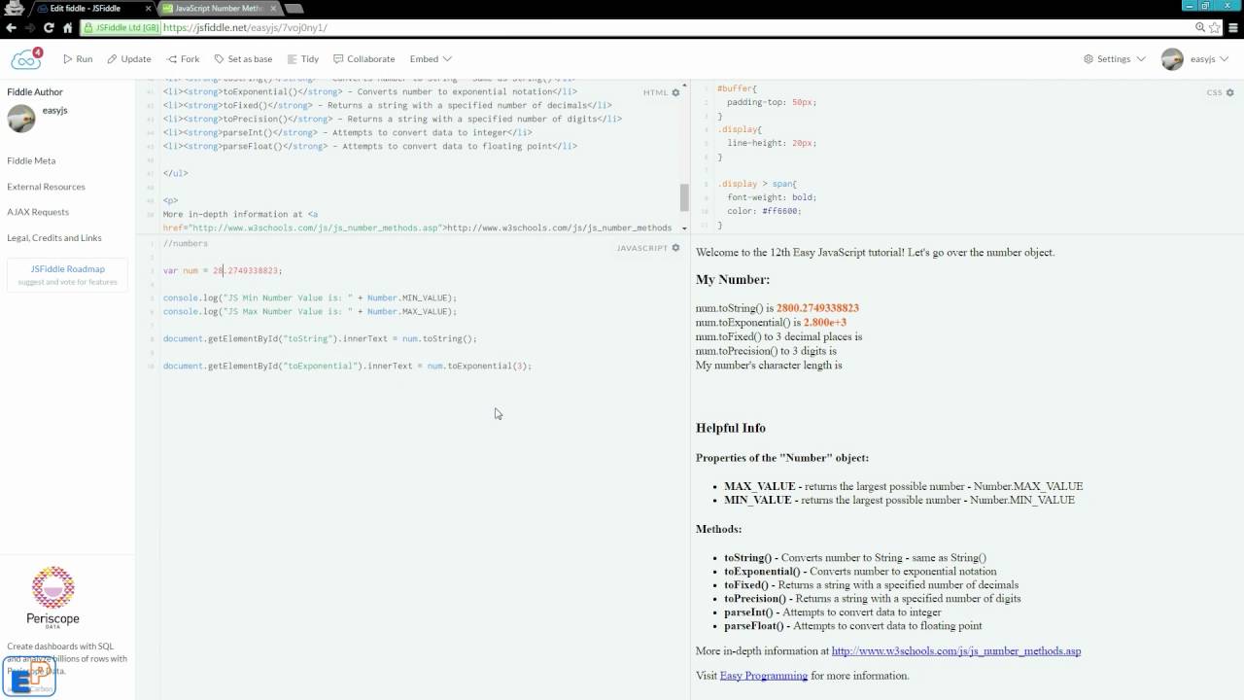Click the address bar URL
The height and width of the screenshot is (700, 1244).
click(x=245, y=27)
